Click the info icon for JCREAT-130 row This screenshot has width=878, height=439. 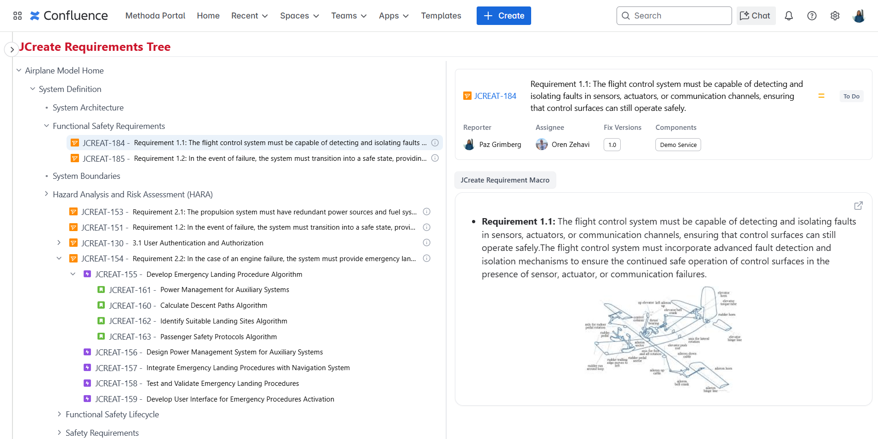[x=427, y=243]
